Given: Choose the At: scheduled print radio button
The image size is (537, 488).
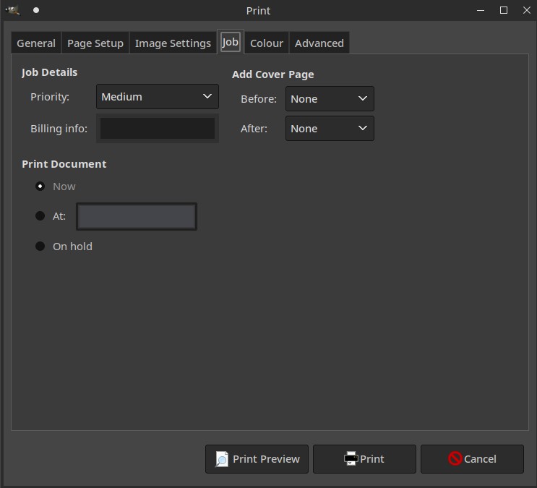Looking at the screenshot, I should pyautogui.click(x=40, y=216).
